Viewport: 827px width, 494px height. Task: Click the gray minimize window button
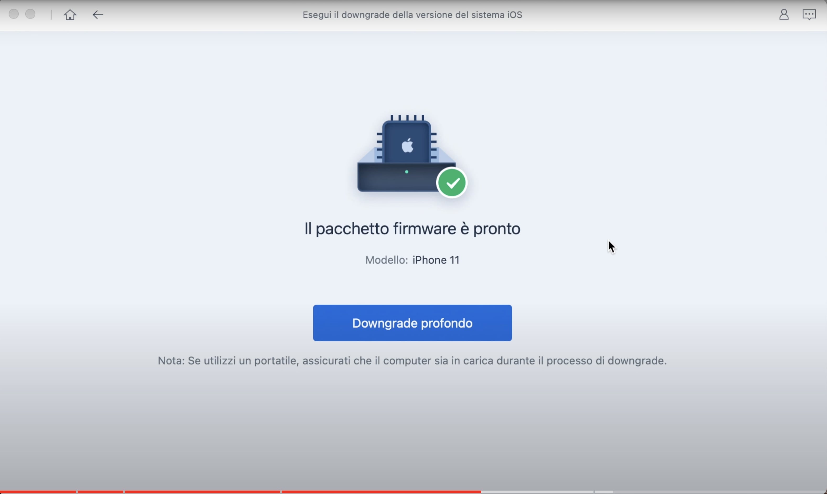30,14
